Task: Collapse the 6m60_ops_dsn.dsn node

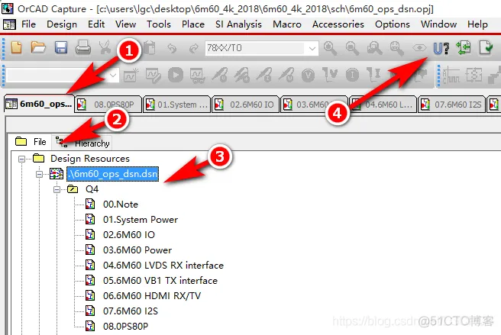Action: (39, 174)
